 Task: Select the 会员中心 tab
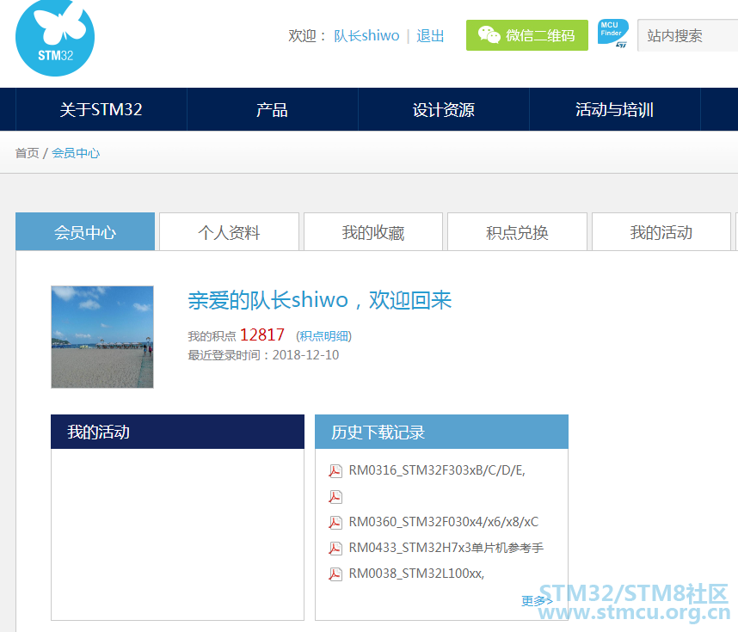tap(85, 231)
